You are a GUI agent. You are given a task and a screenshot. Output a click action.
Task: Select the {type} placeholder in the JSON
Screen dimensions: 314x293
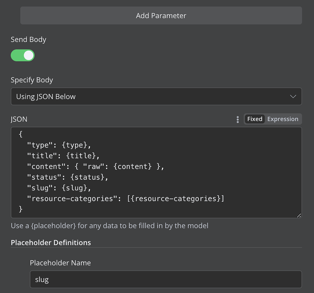pyautogui.click(x=74, y=145)
